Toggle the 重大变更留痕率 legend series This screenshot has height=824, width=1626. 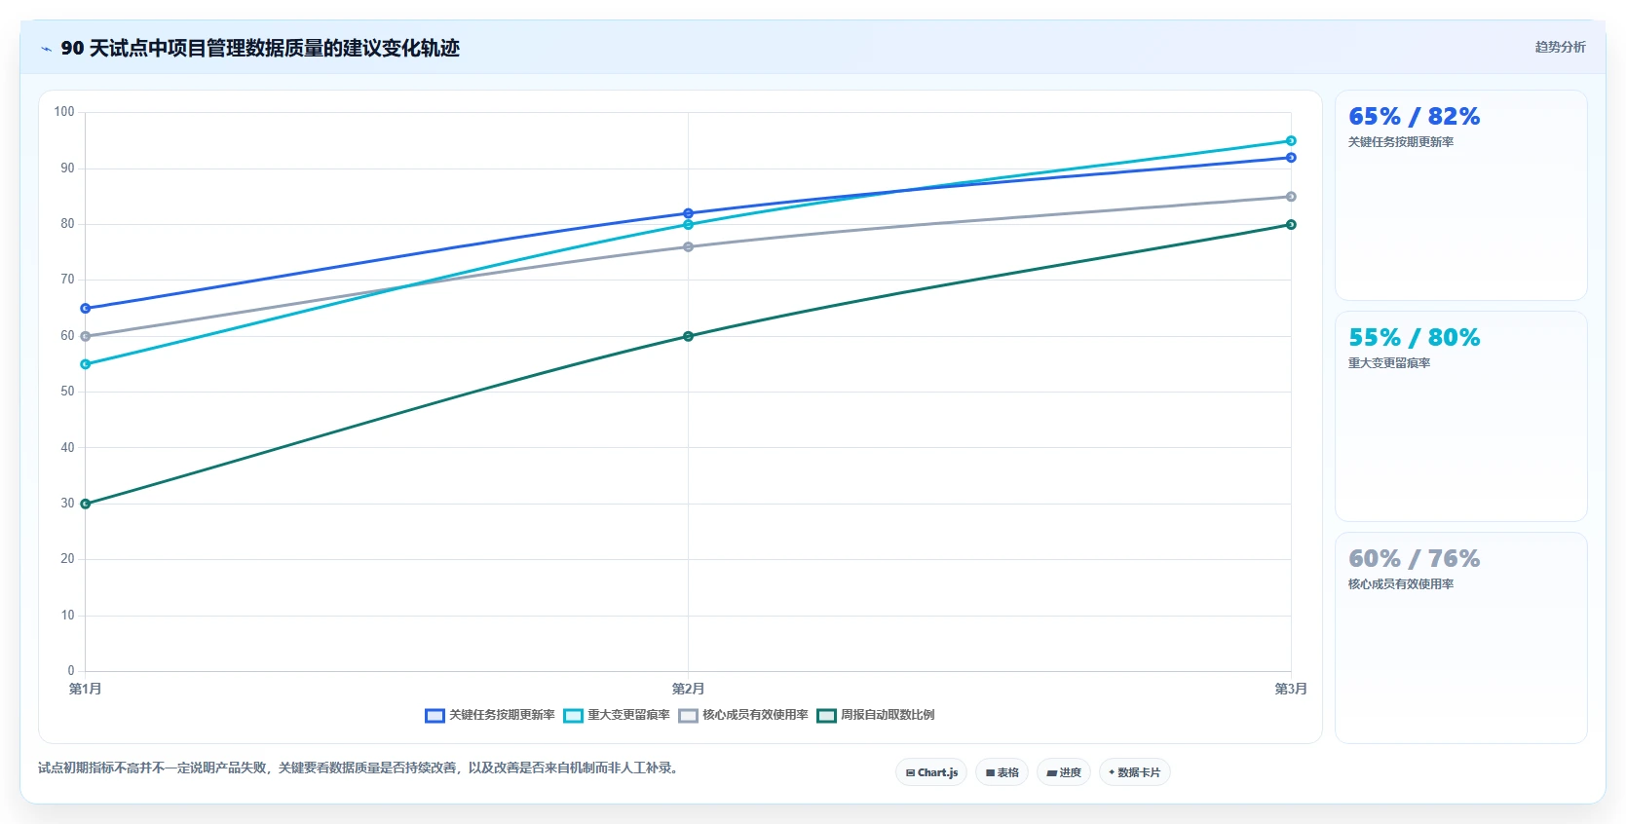point(616,715)
